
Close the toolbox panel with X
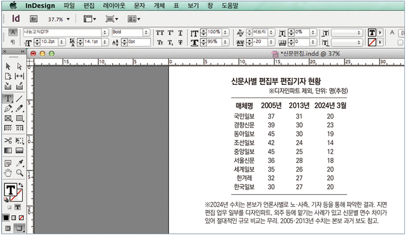coord(5,51)
